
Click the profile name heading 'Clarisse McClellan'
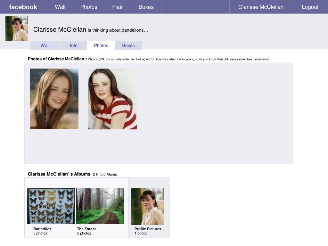click(x=60, y=29)
